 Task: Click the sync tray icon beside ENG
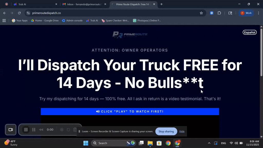pos(216,143)
